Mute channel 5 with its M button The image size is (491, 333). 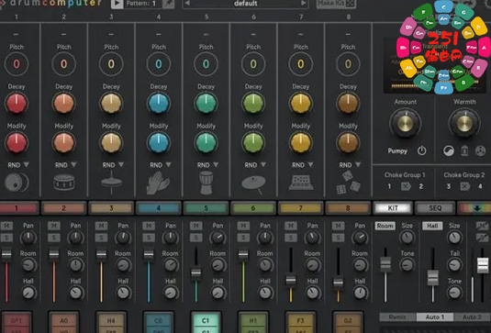pyautogui.click(x=196, y=226)
